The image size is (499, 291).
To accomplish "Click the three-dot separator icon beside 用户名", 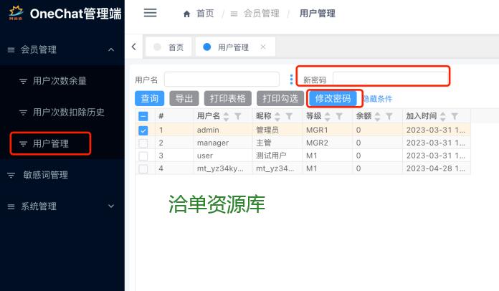I will coord(291,79).
